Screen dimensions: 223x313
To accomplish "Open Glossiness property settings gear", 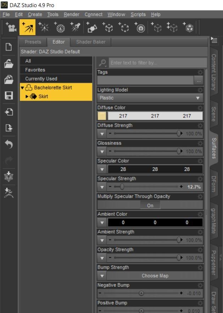I will coord(200,143).
